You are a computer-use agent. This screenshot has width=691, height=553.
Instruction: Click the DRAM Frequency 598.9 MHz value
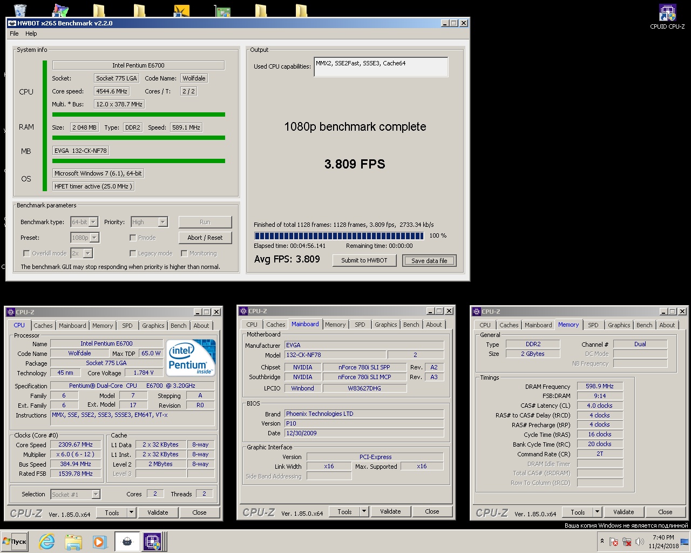(600, 386)
